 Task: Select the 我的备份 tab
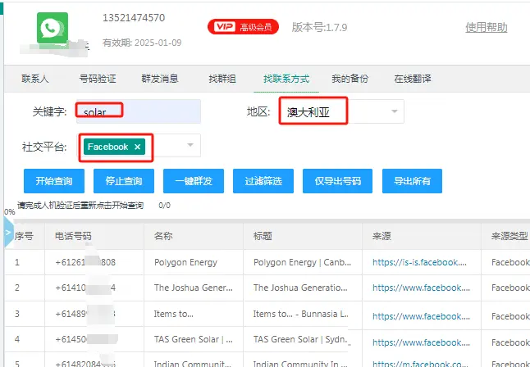(x=350, y=79)
